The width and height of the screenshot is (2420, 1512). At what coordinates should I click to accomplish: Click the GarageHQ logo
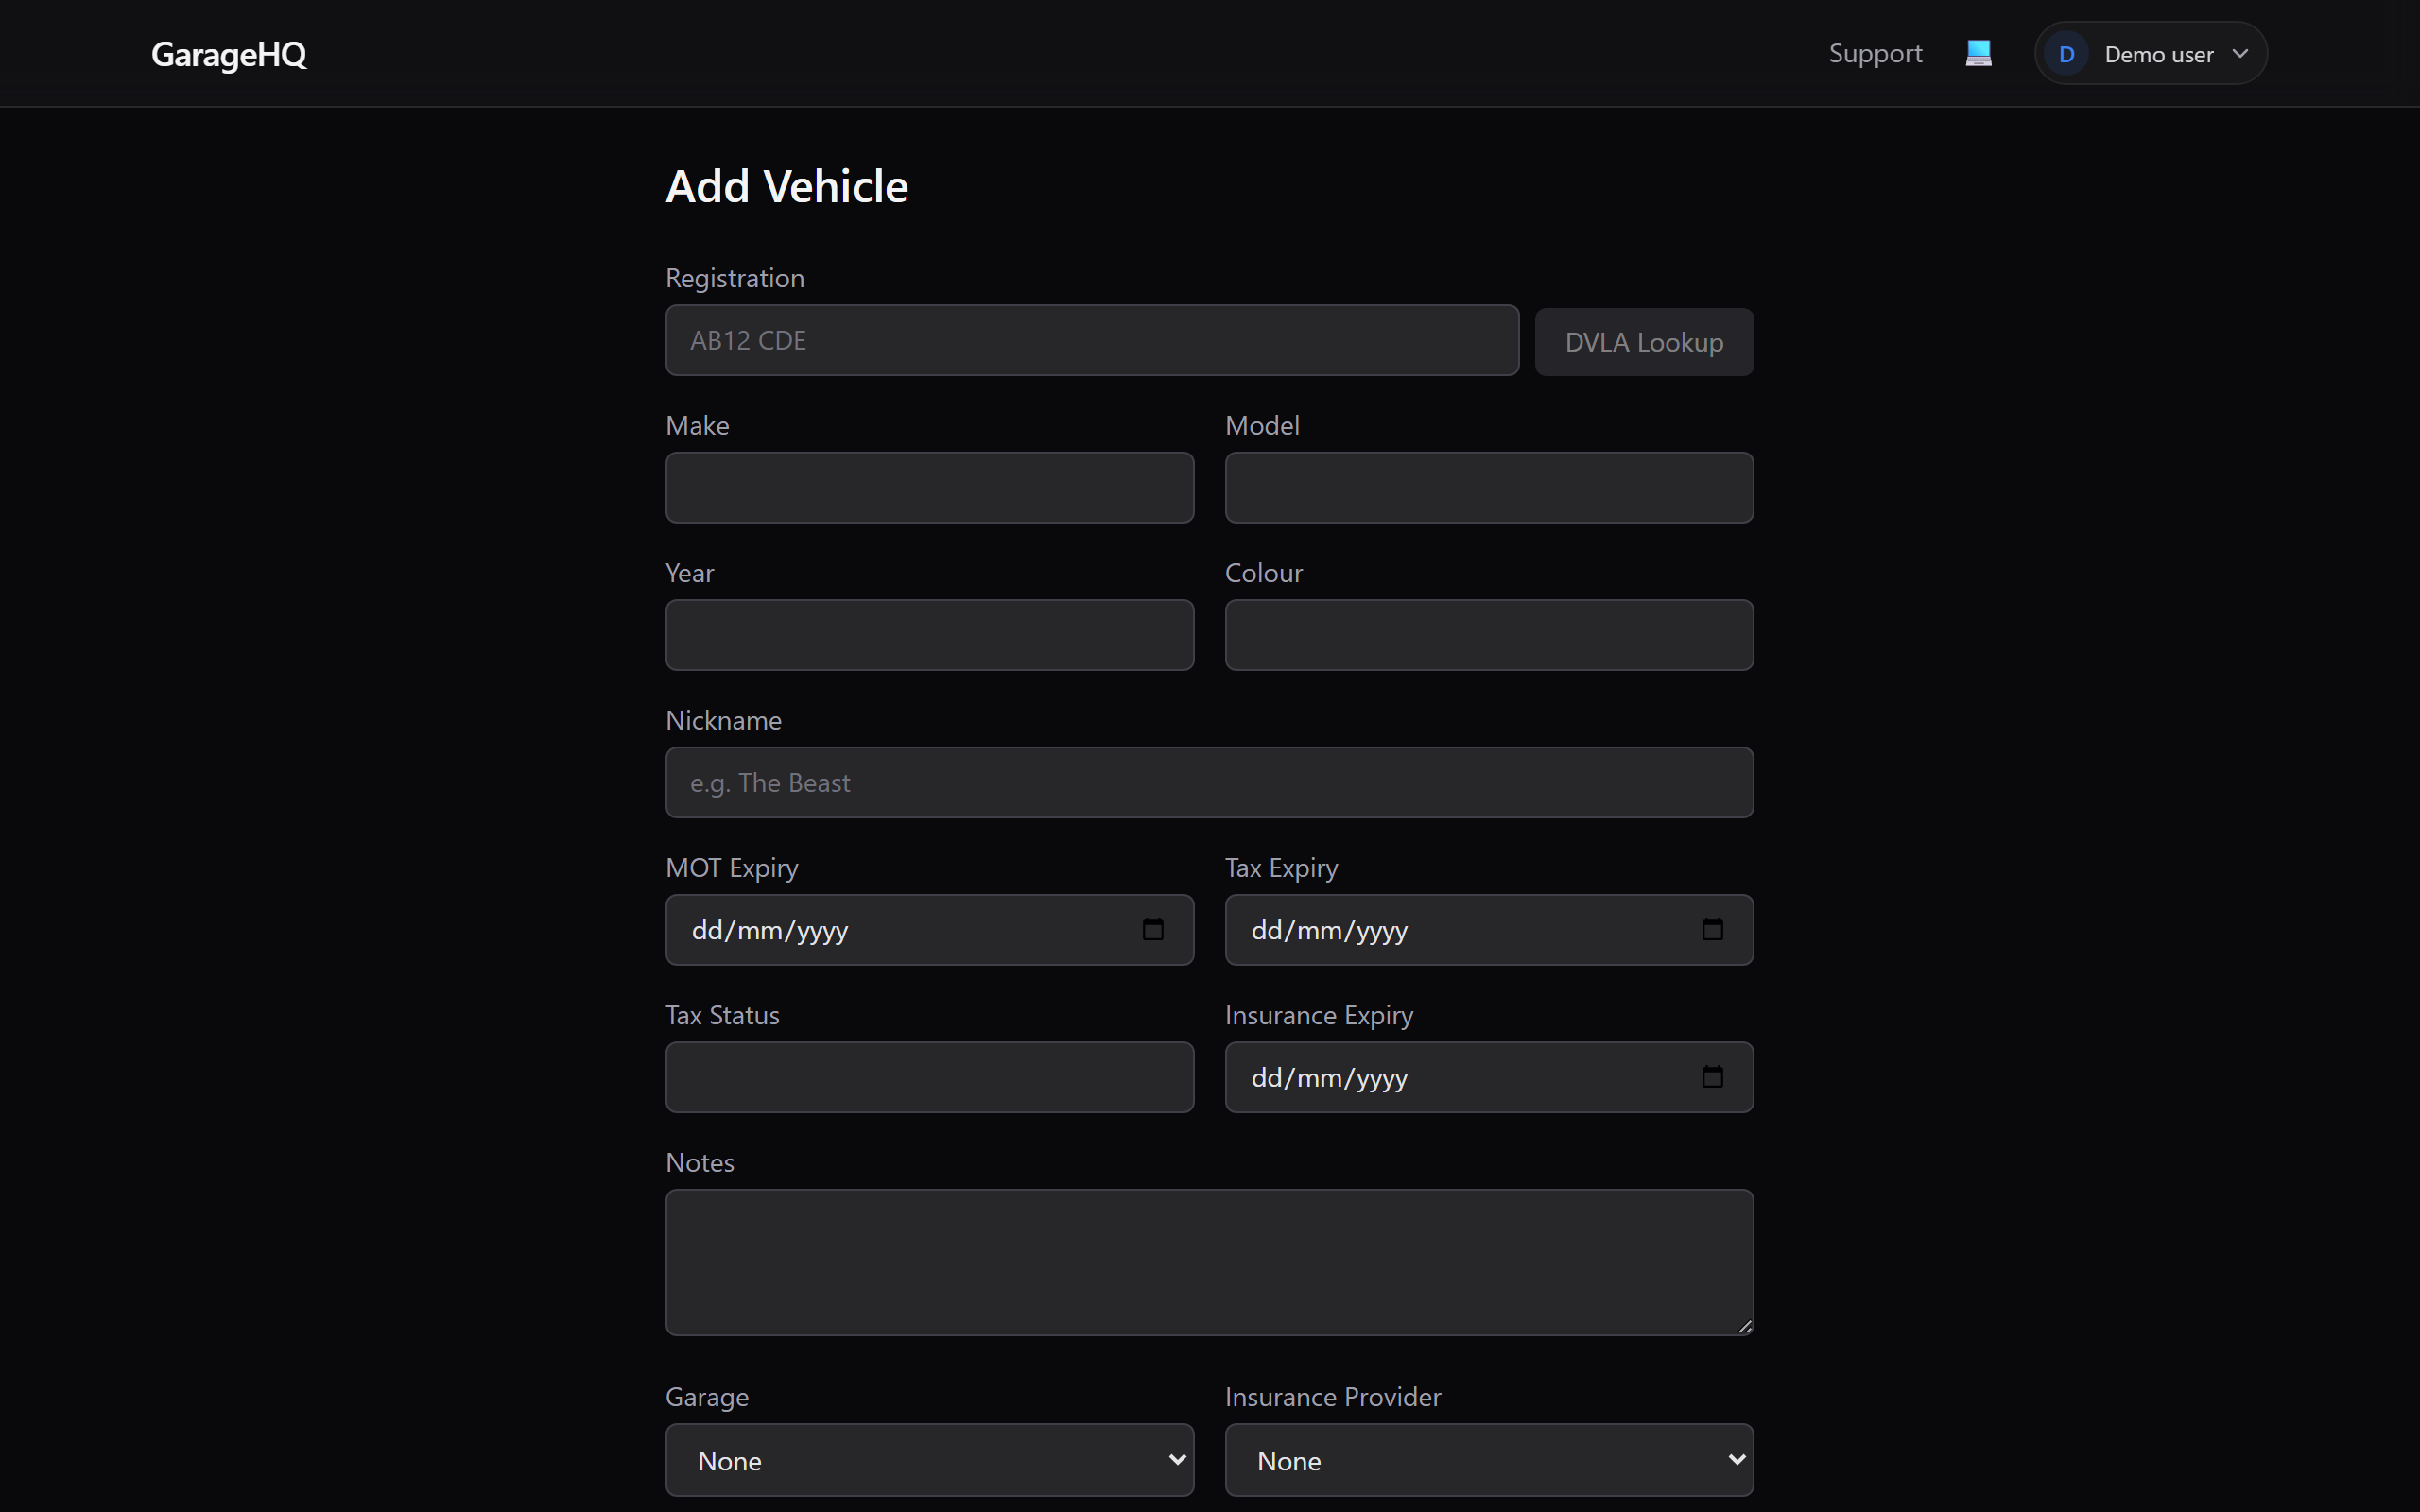228,54
